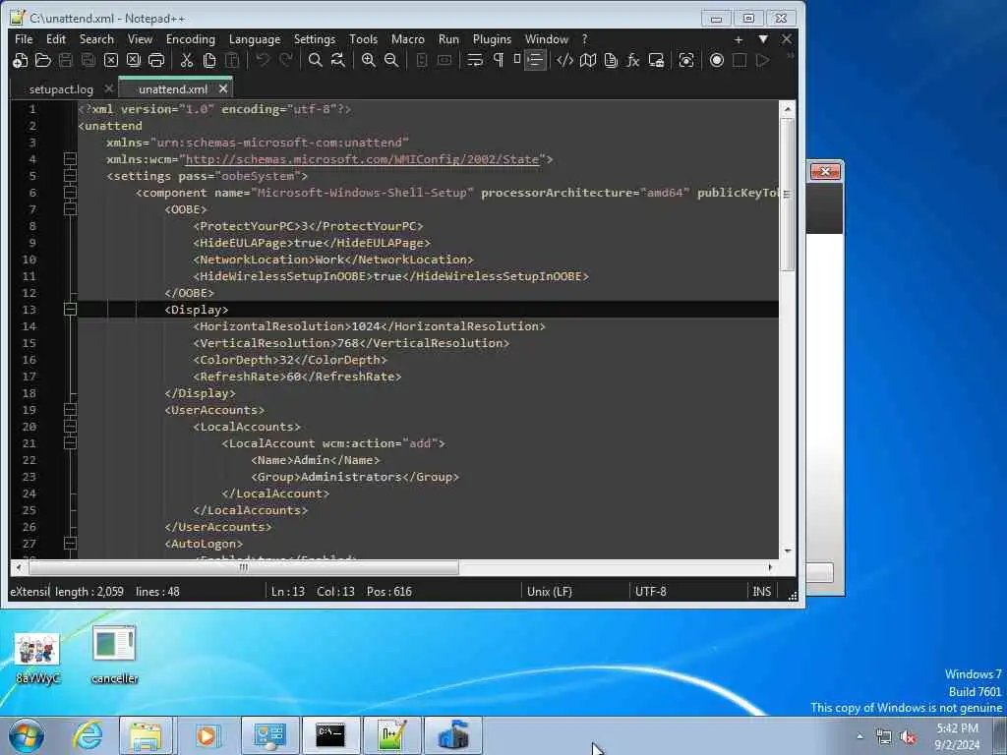The width and height of the screenshot is (1007, 755).
Task: Open the File menu
Action: pyautogui.click(x=24, y=39)
